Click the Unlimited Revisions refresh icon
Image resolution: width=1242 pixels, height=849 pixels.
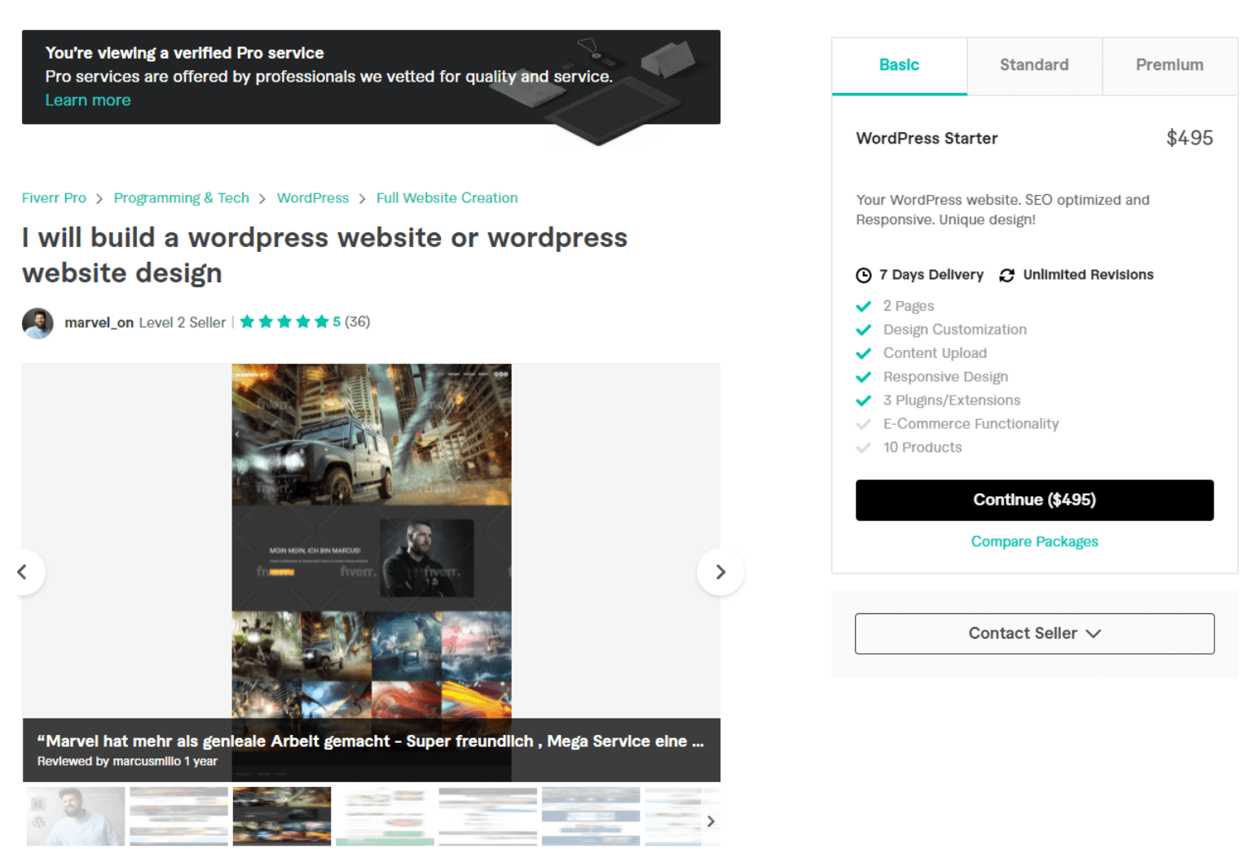(1007, 276)
